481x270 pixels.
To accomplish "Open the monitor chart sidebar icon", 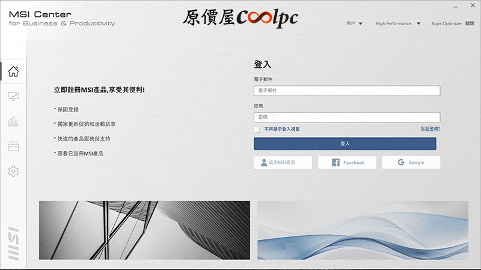I will [x=13, y=97].
